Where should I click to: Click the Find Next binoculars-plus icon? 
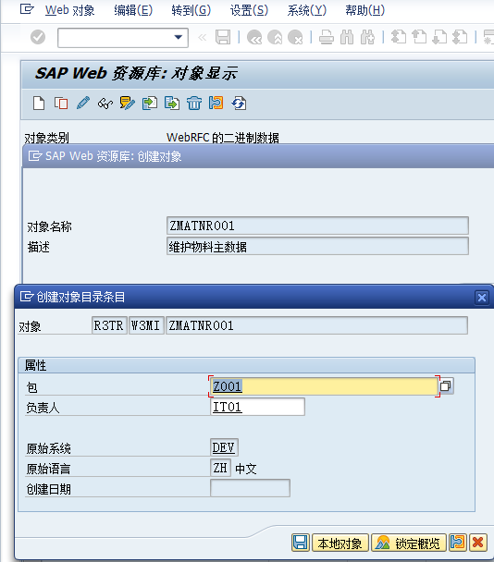[367, 37]
